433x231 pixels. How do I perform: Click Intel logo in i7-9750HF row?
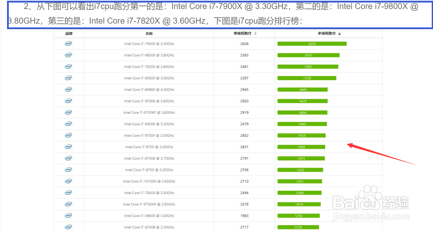coord(68,204)
